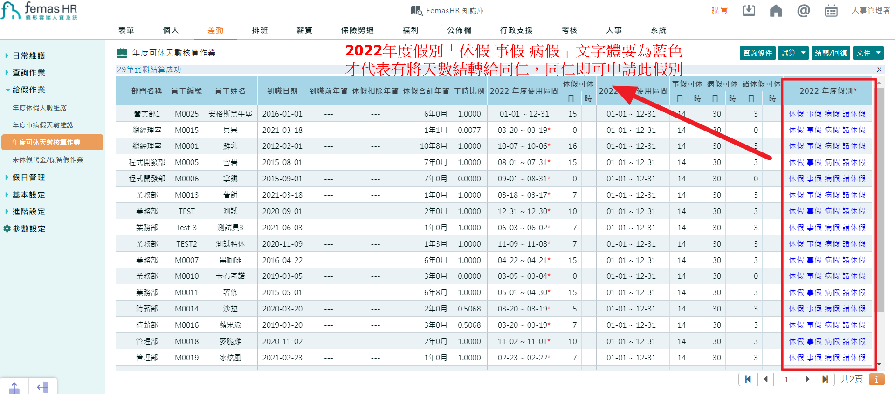Click 諸休假 link in the M0005 row
Screen dimensions: 895x394
(x=854, y=162)
